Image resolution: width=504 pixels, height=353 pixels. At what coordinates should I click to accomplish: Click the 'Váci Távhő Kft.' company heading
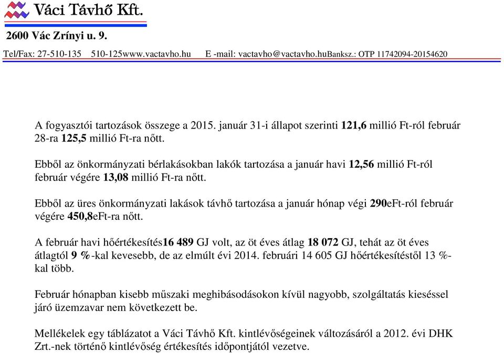(x=88, y=9)
